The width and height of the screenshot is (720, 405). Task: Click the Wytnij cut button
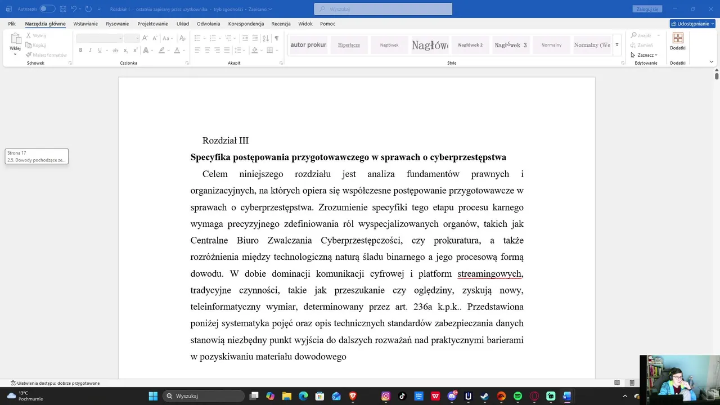[36, 35]
